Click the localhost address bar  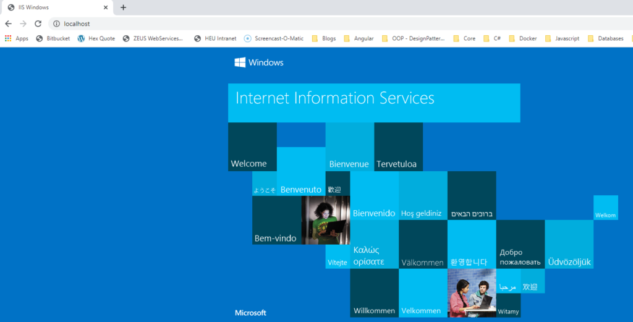(x=341, y=24)
